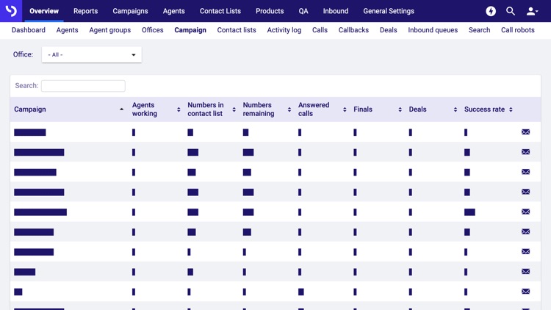The width and height of the screenshot is (551, 310).
Task: Open Inbound main tab
Action: tap(336, 11)
